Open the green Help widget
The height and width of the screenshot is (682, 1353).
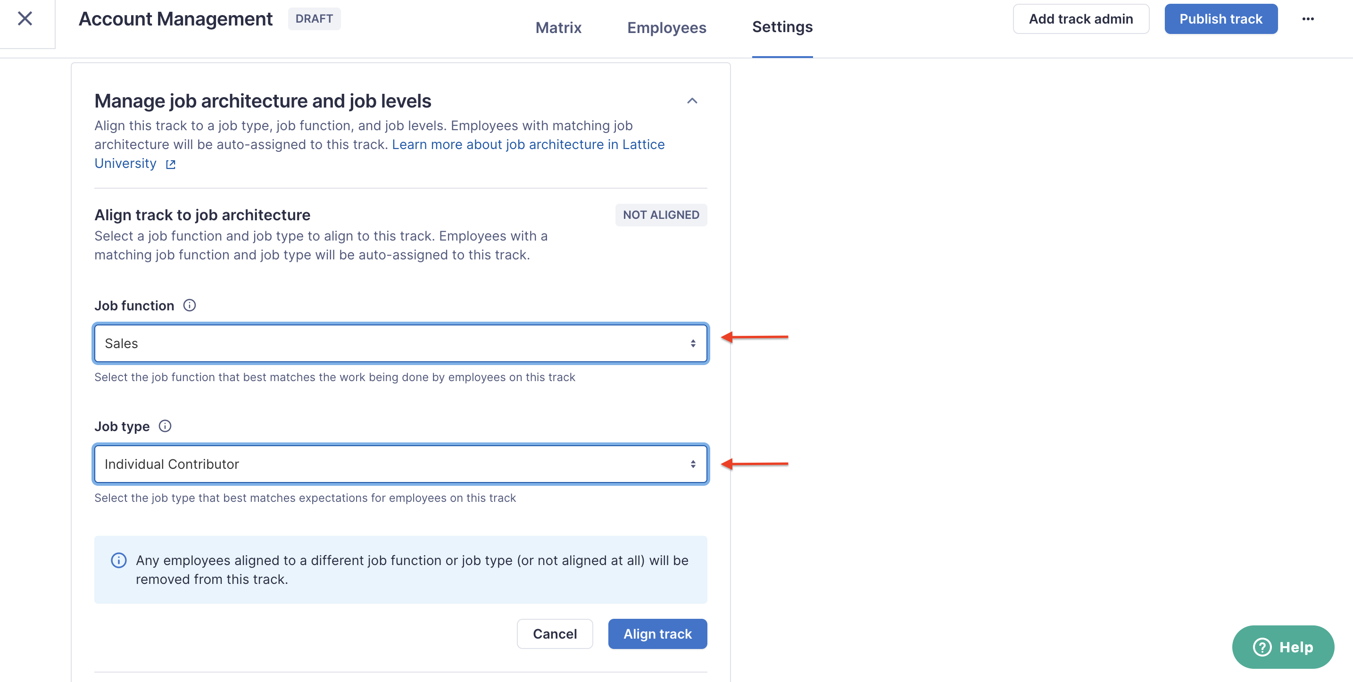(x=1283, y=647)
